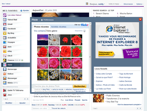Click the Facebook icon in sidebar
This screenshot has height=111, width=147.
[5, 29]
